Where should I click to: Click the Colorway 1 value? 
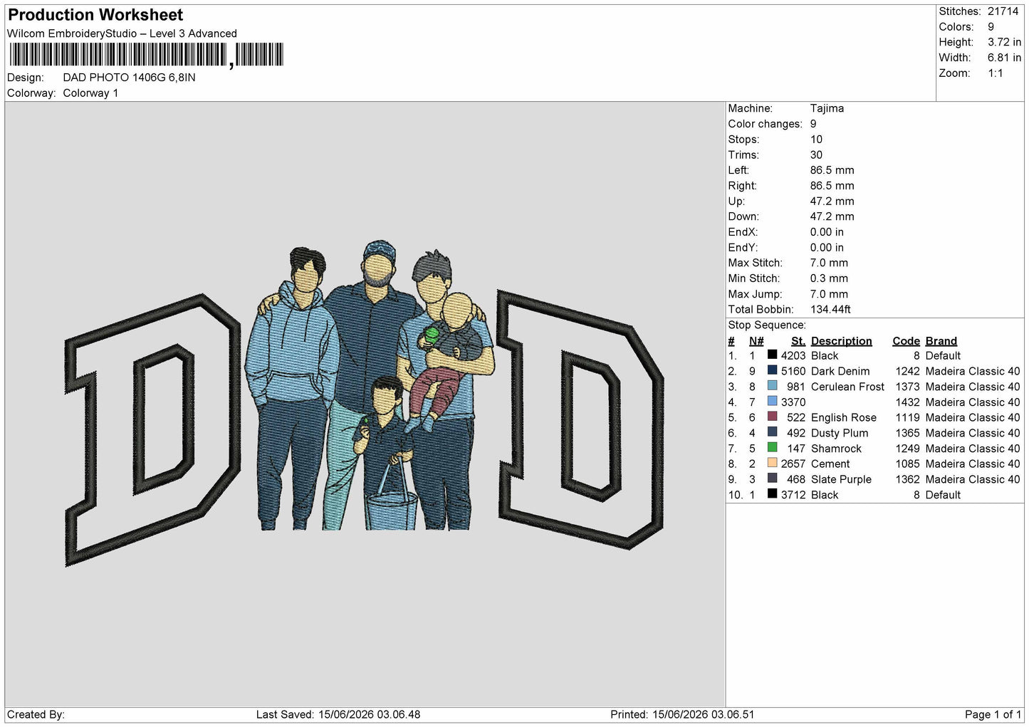[x=90, y=93]
